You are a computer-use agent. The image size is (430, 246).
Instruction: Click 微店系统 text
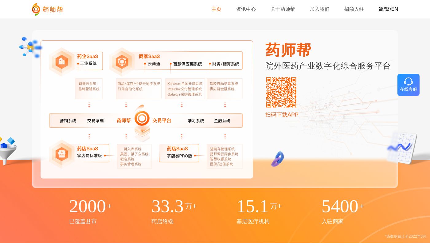click(x=127, y=159)
